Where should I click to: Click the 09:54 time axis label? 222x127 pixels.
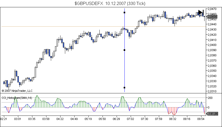click(x=201, y=119)
